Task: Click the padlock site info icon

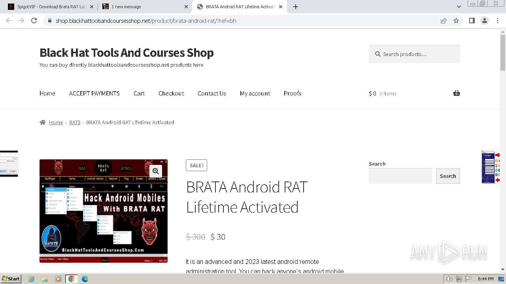Action: pos(49,21)
